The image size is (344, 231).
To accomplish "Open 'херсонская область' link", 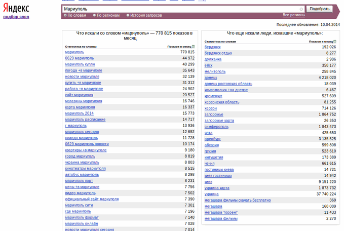I will [x=222, y=102].
